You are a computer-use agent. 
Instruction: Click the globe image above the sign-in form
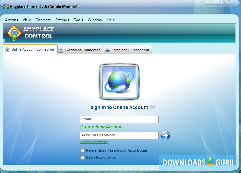[x=119, y=82]
